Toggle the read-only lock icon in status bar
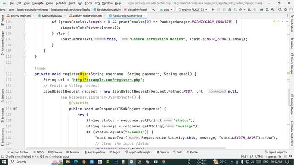 click(x=280, y=157)
